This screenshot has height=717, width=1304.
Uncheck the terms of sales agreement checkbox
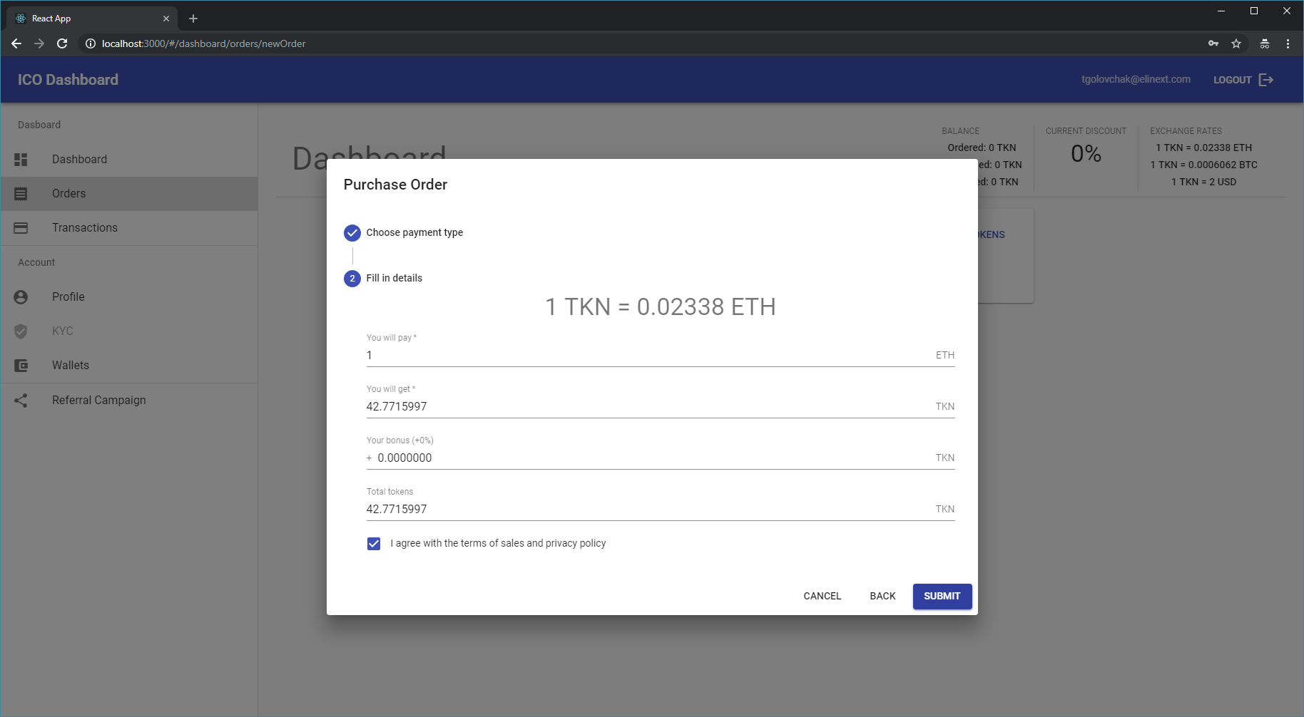pyautogui.click(x=374, y=544)
